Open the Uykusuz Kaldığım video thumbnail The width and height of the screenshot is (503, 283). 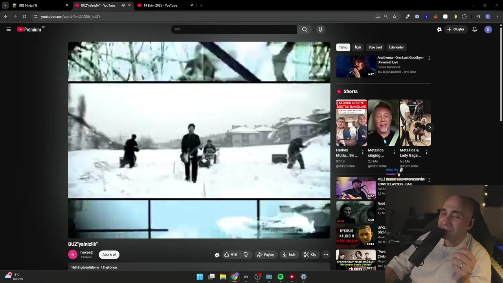coord(356,236)
